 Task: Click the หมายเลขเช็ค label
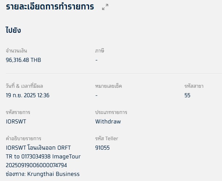pos(108,86)
